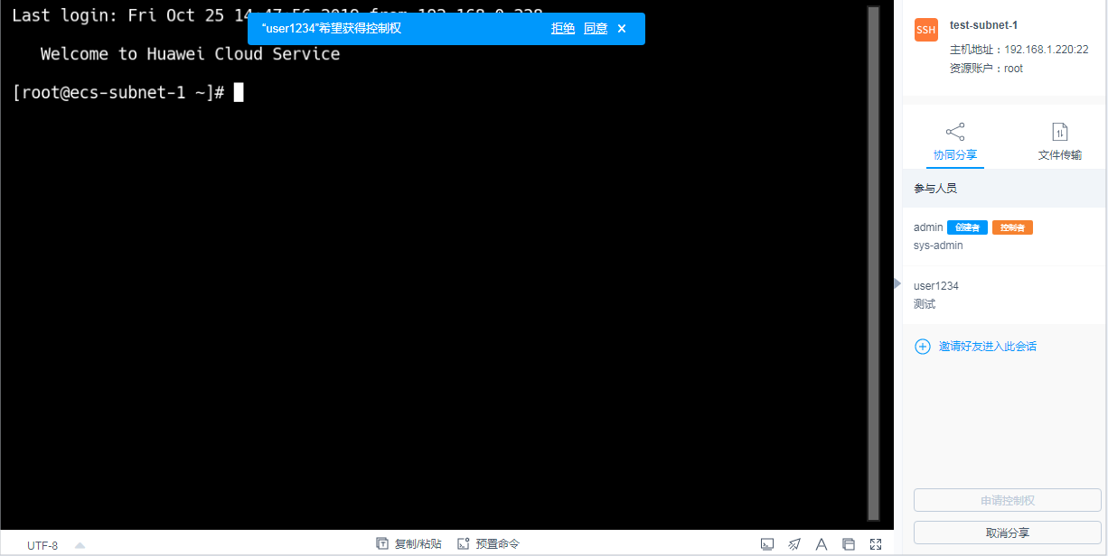Click the copy/paste clipboard icon

(382, 543)
